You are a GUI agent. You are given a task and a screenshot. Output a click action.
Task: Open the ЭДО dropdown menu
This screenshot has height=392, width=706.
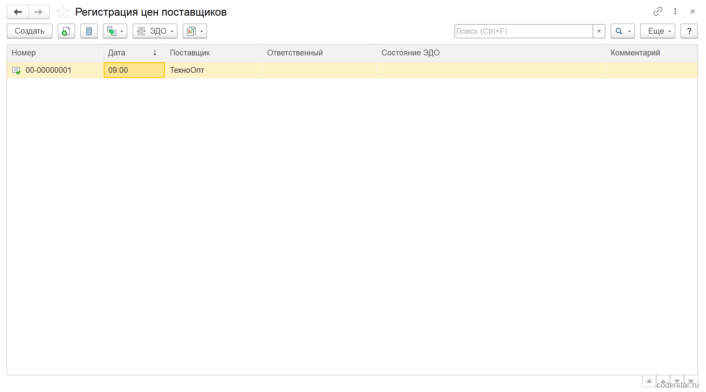point(155,31)
